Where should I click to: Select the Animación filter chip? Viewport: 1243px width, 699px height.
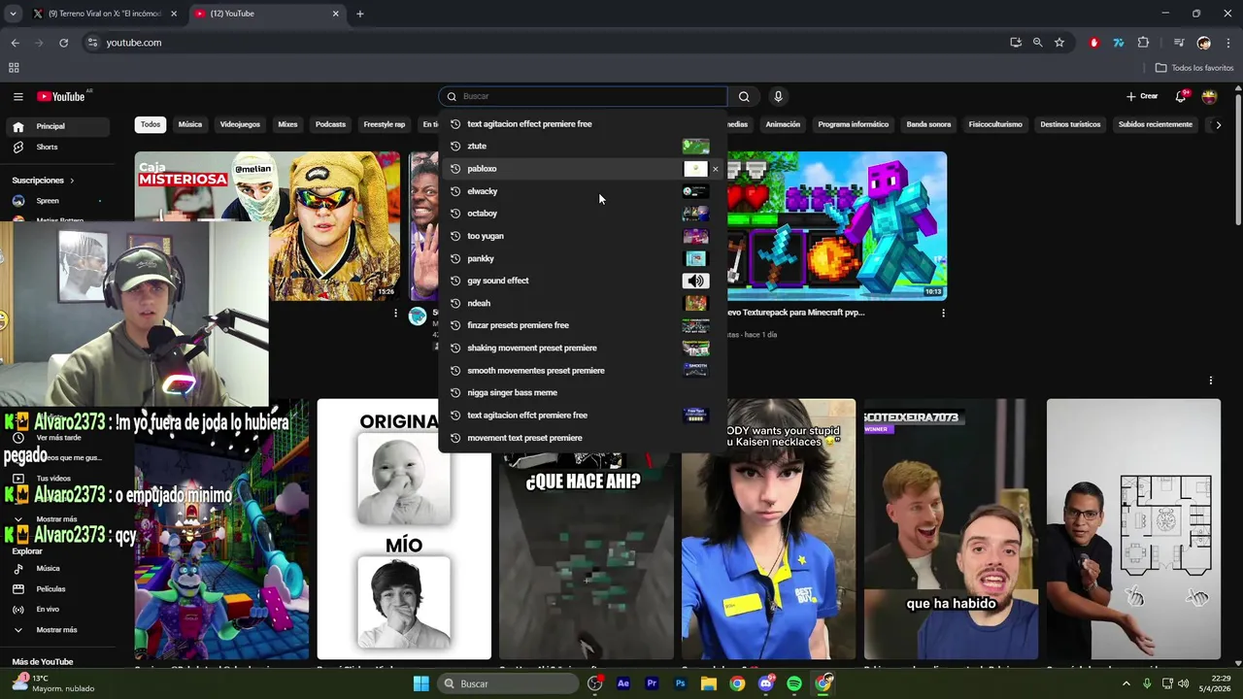pyautogui.click(x=783, y=124)
